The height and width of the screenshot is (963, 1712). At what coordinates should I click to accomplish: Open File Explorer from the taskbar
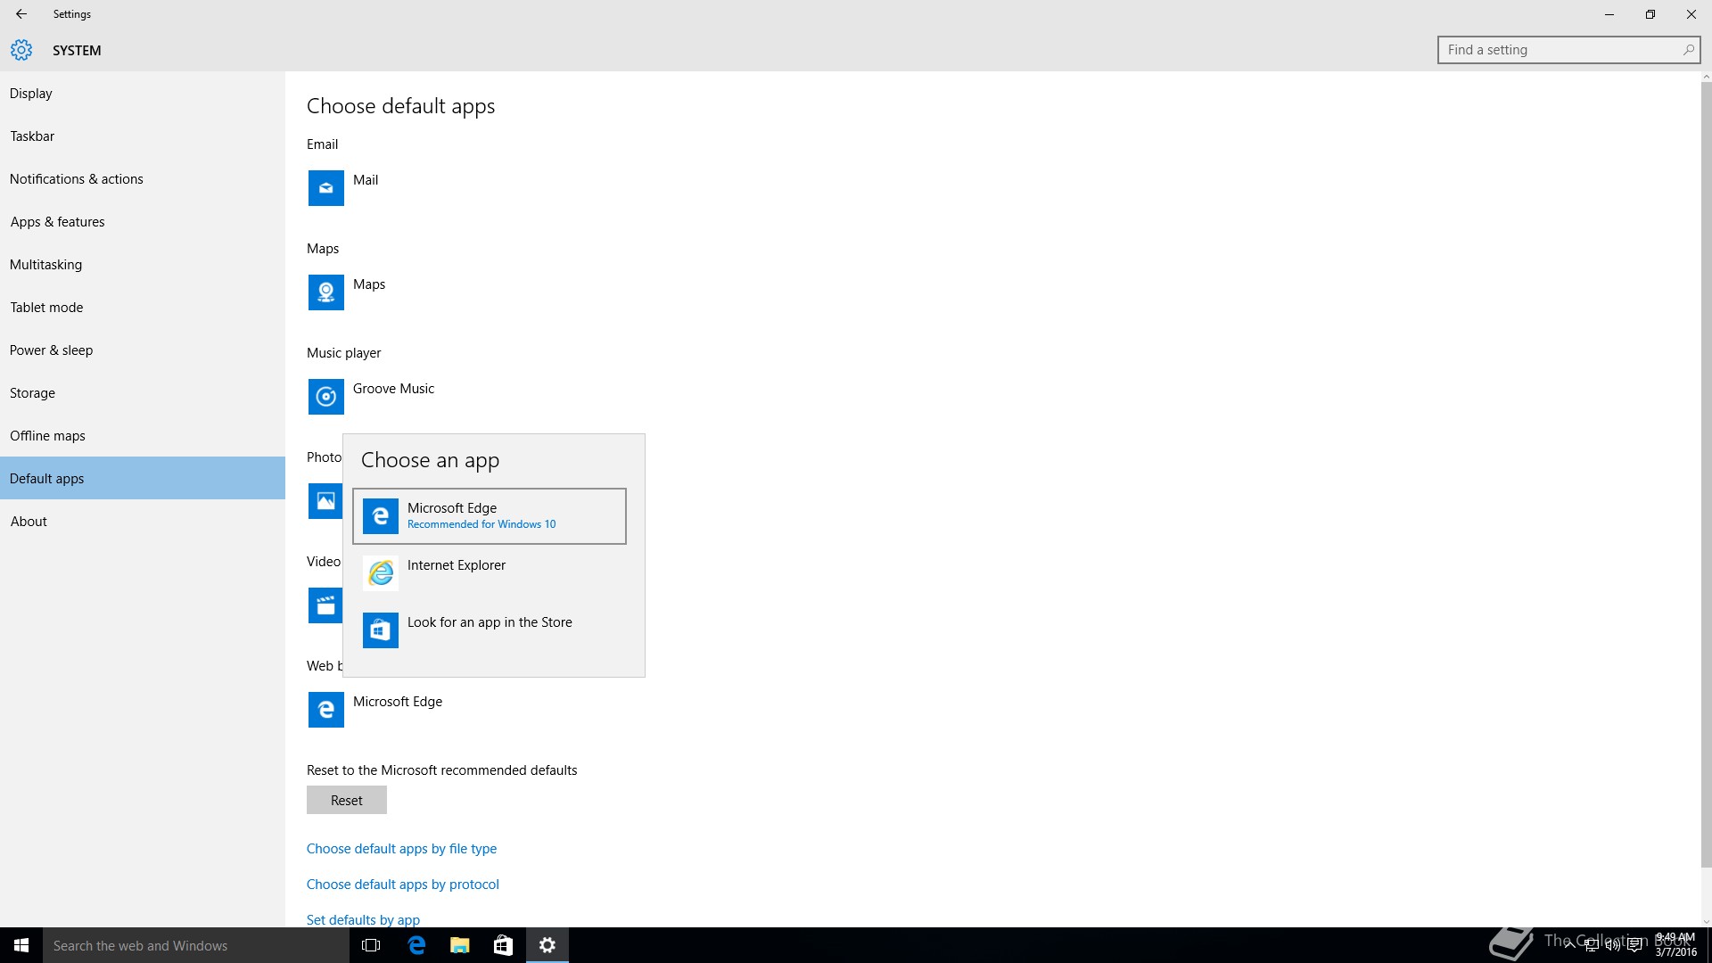point(459,945)
